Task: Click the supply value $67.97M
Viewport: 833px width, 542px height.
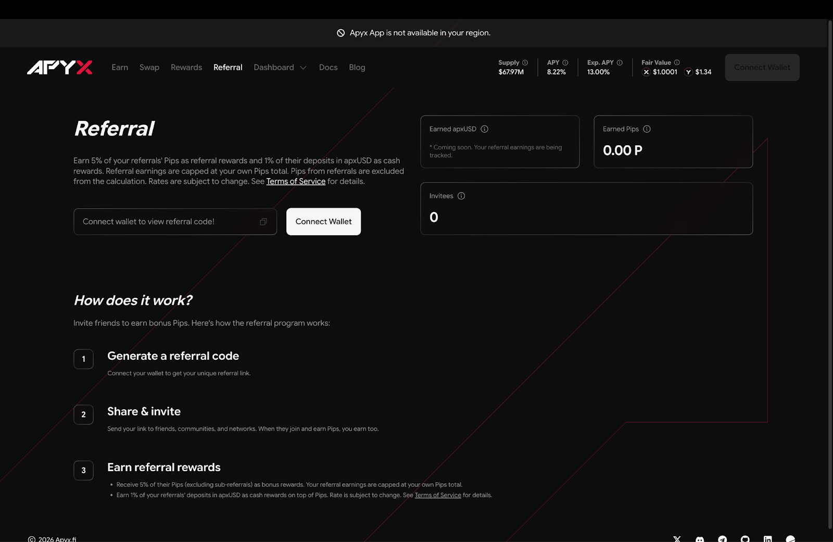Action: click(511, 72)
